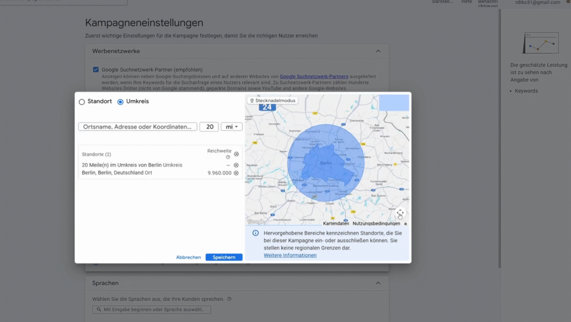Open the Google Suchnetzwerk-Partnern link

[x=314, y=76]
